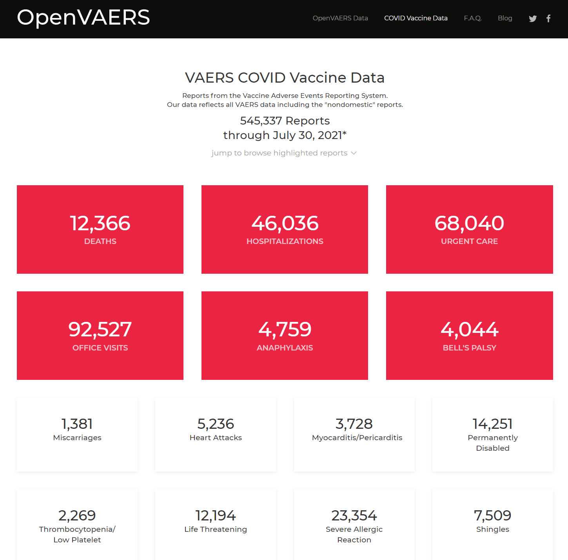Open the 12,366 Deaths tile
Image resolution: width=568 pixels, height=560 pixels.
point(100,229)
